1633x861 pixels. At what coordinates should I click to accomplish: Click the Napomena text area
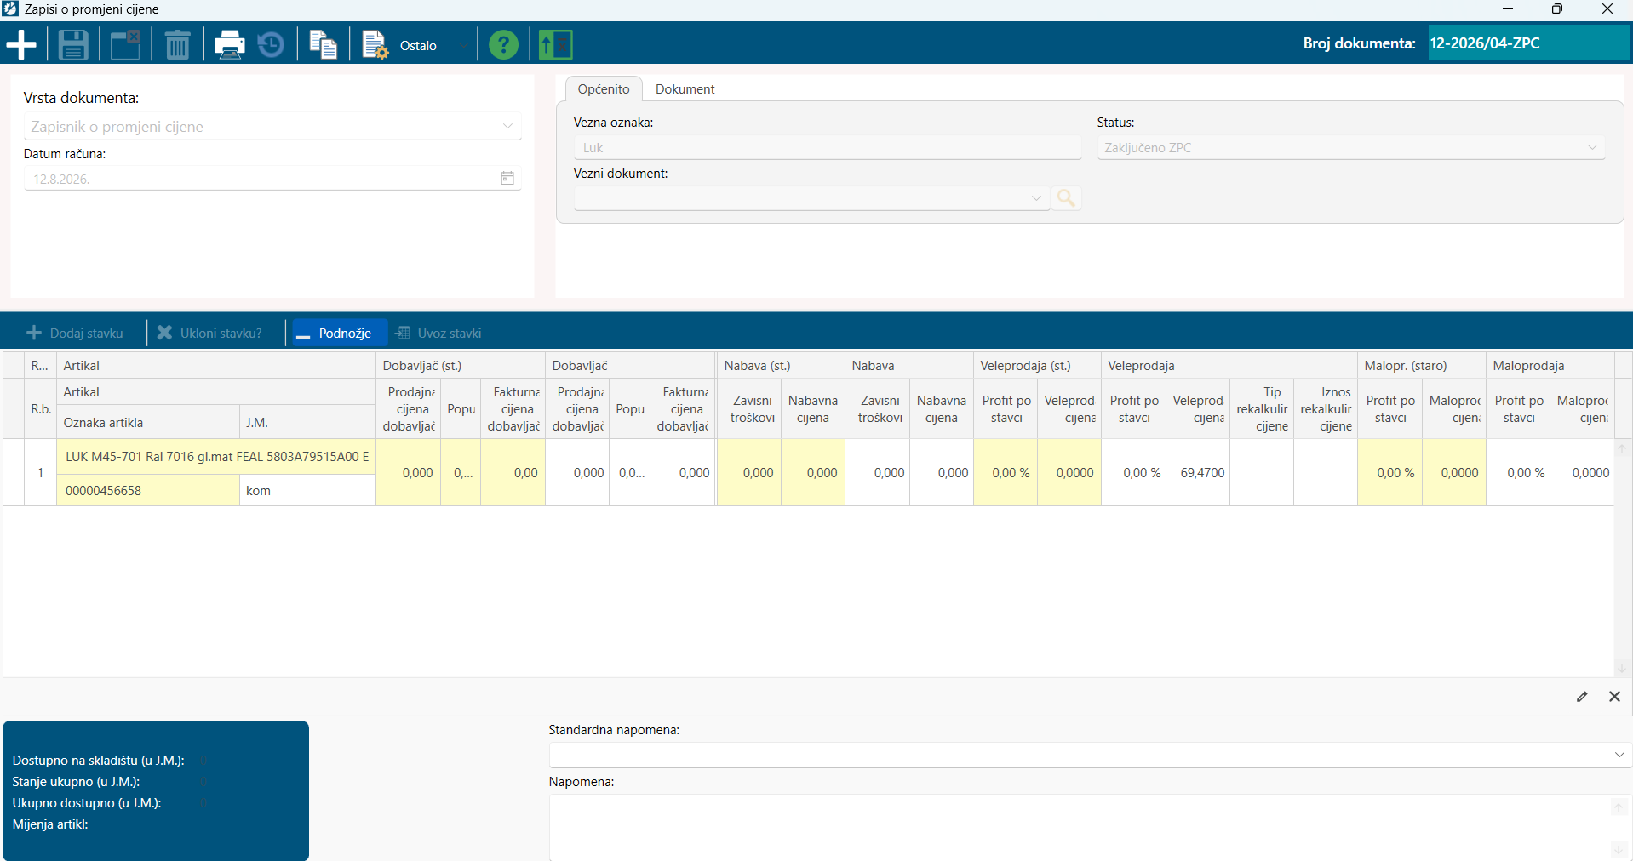(1079, 828)
